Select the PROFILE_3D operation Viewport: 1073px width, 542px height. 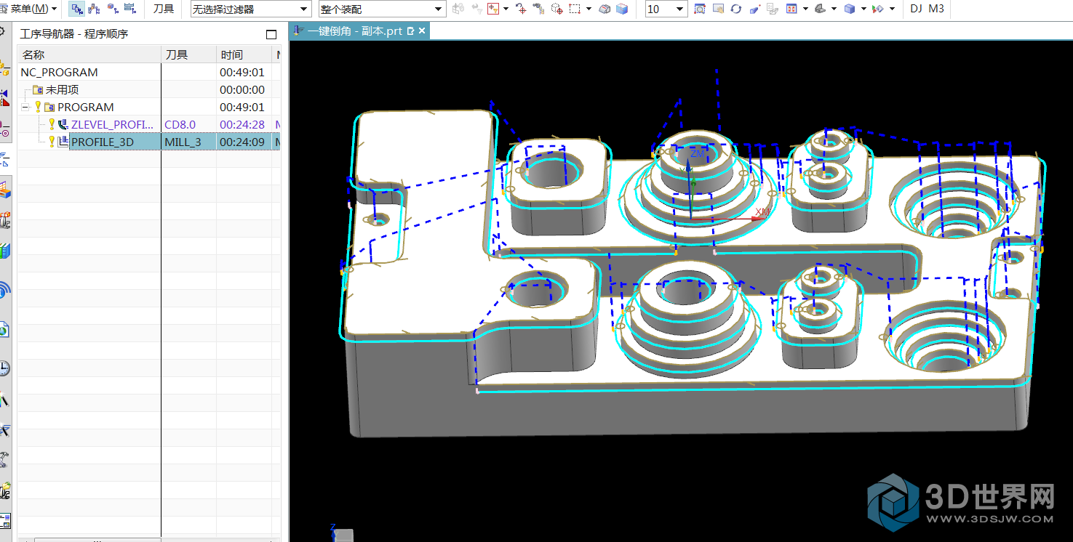(x=103, y=142)
